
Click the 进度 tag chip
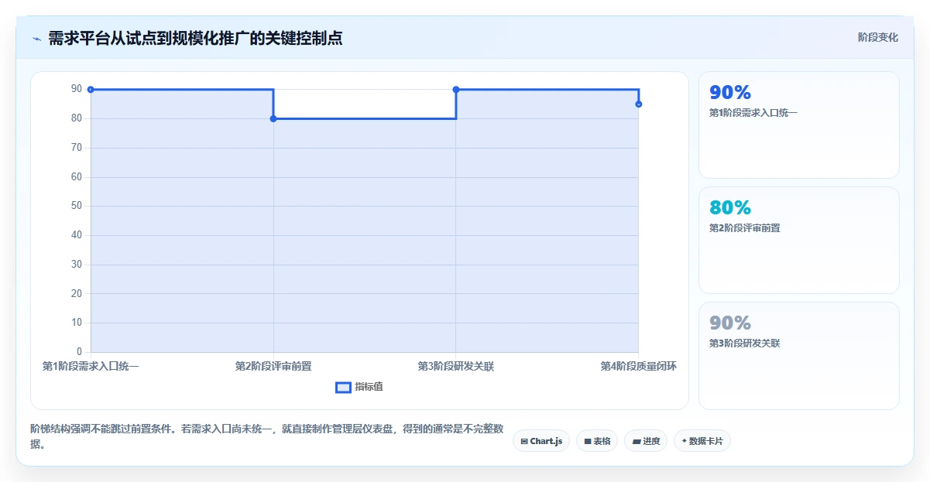(x=646, y=441)
